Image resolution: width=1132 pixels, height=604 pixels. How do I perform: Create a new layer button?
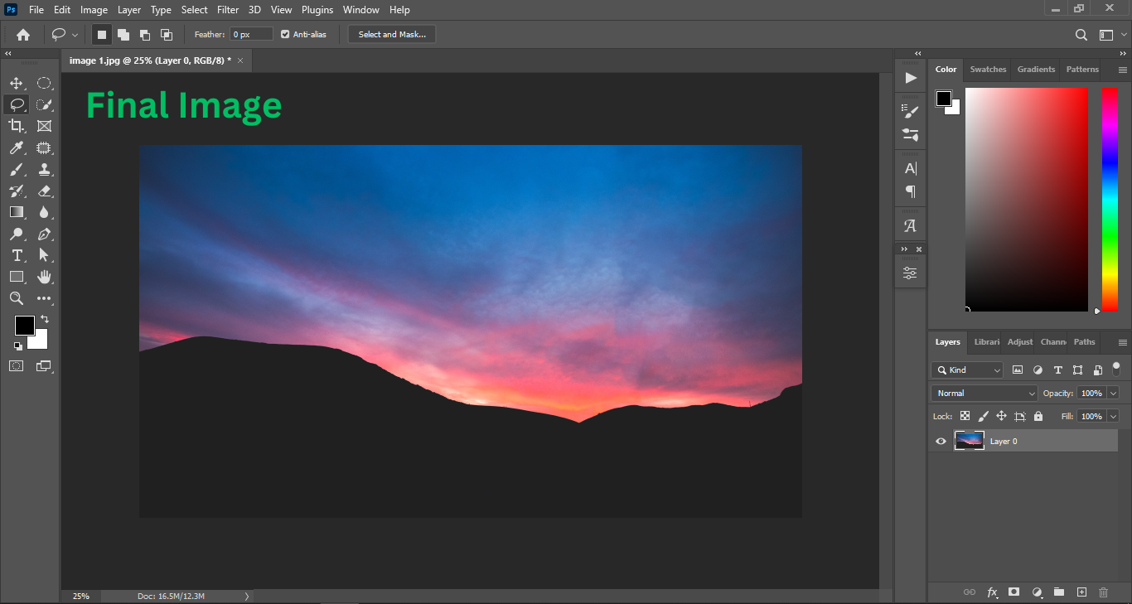tap(1081, 592)
